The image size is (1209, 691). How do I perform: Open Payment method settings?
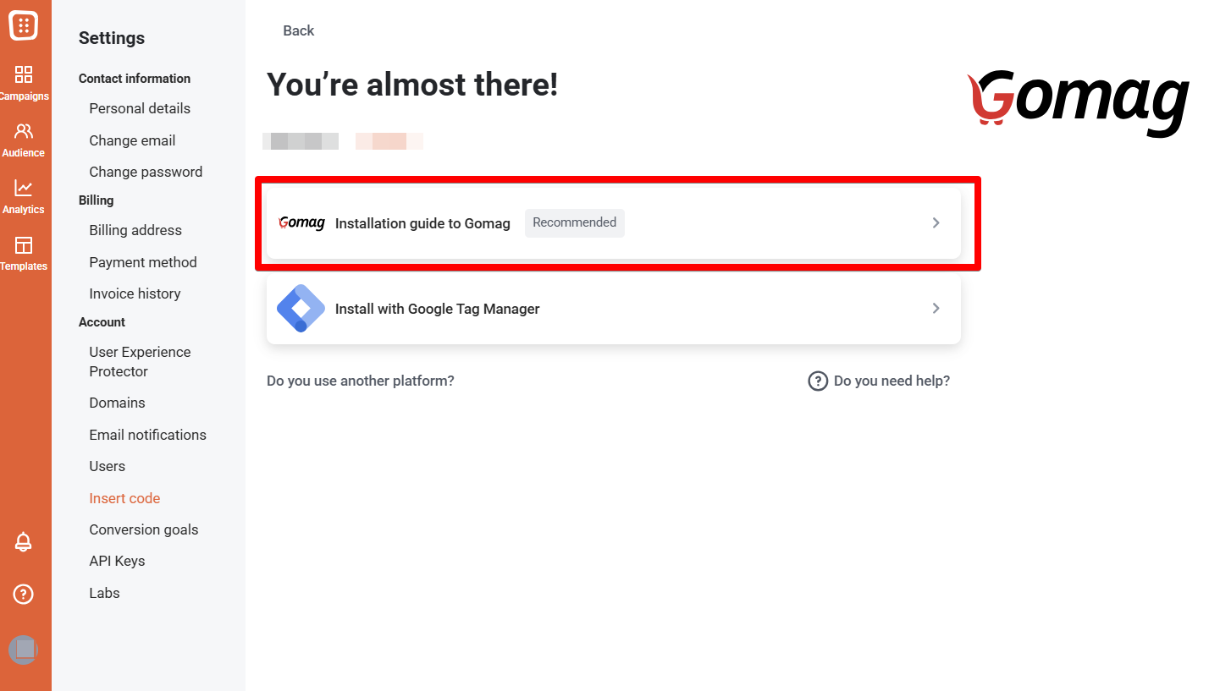click(143, 262)
